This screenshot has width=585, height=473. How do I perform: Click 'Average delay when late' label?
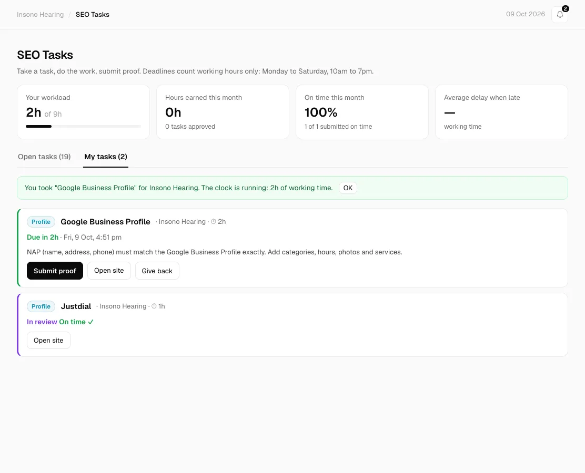(x=482, y=98)
